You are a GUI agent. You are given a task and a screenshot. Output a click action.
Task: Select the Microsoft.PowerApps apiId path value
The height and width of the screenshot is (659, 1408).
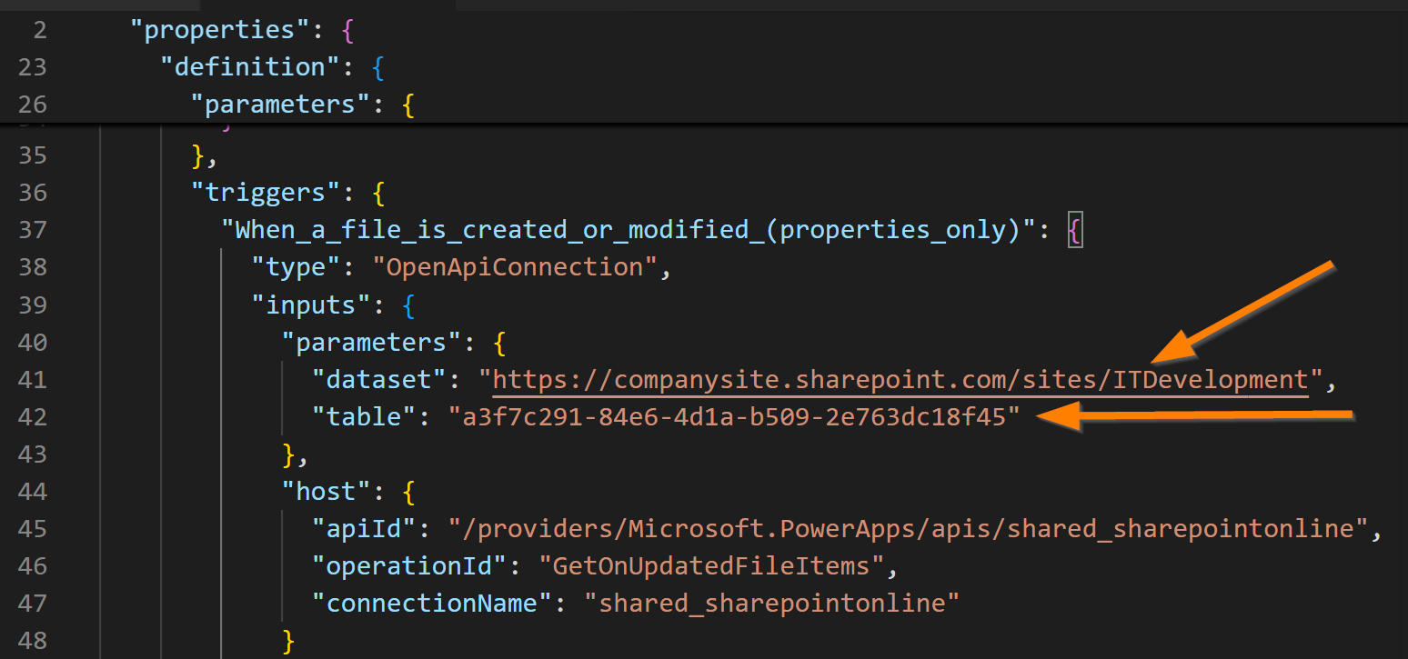click(x=910, y=528)
